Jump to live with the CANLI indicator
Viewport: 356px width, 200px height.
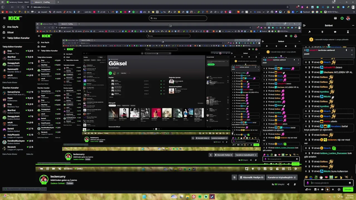tap(78, 169)
